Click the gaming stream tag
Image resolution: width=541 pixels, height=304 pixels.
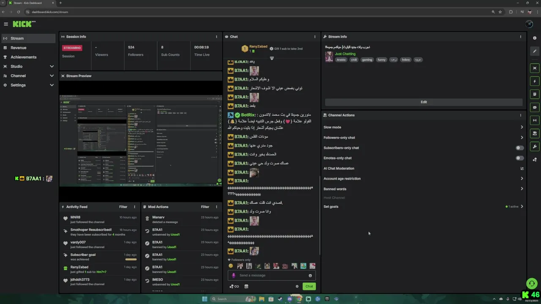367,60
